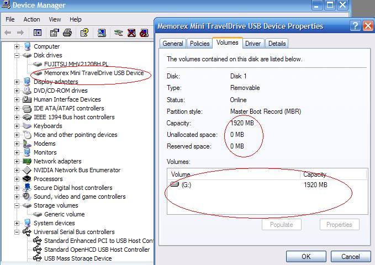Click the Sound, video and game controllers icon
This screenshot has width=375, height=265.
pyautogui.click(x=27, y=197)
